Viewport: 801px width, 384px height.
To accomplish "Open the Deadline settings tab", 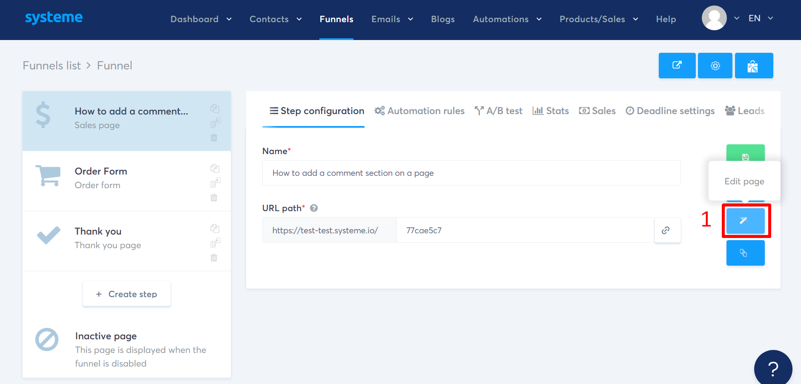I will click(669, 111).
